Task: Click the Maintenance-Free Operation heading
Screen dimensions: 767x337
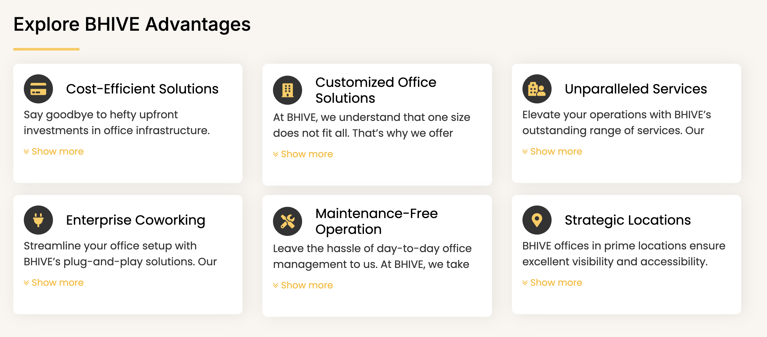Action: (x=377, y=221)
